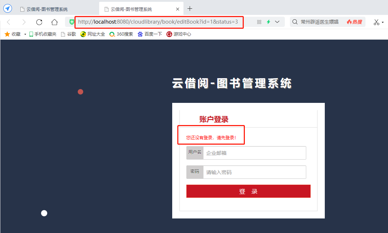Click the green lightning speed-mode icon
Viewport: 388px width, 233px height.
pos(268,22)
